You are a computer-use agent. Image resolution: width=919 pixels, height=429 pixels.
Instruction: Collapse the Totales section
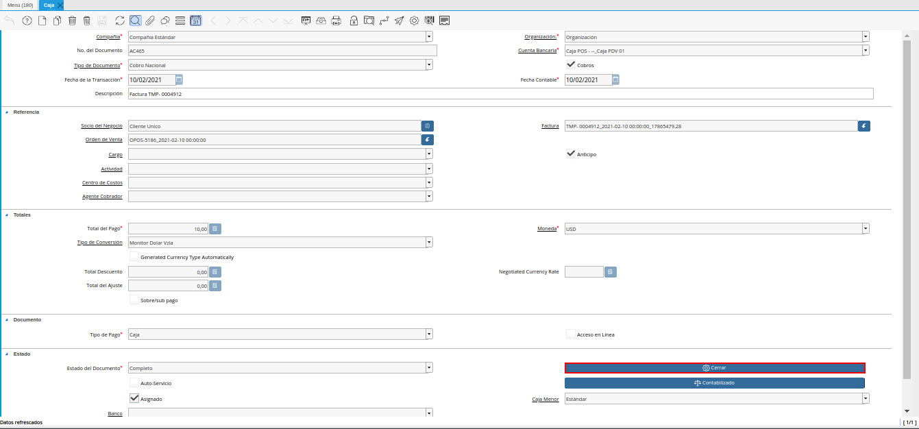tap(7, 215)
